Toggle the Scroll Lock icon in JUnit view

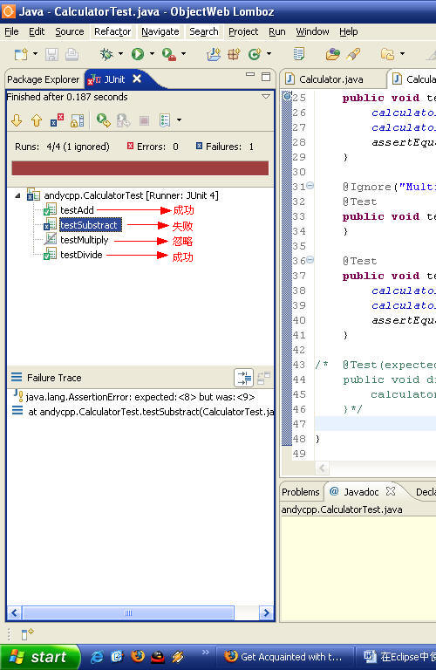(78, 120)
